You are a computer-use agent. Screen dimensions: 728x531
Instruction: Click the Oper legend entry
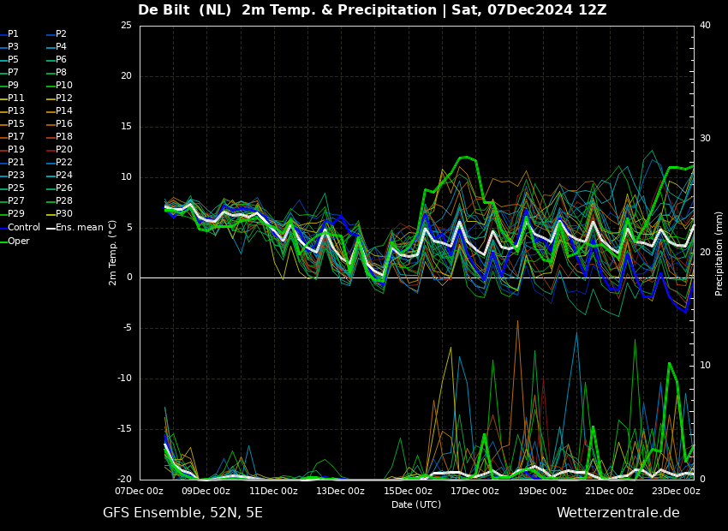coord(18,242)
